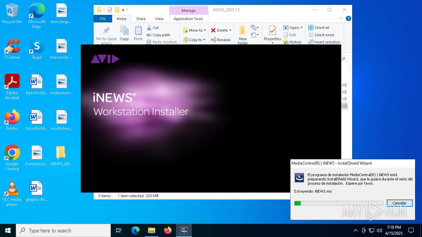Select the Skype desktop shortcut
422x237 pixels.
pyautogui.click(x=37, y=49)
